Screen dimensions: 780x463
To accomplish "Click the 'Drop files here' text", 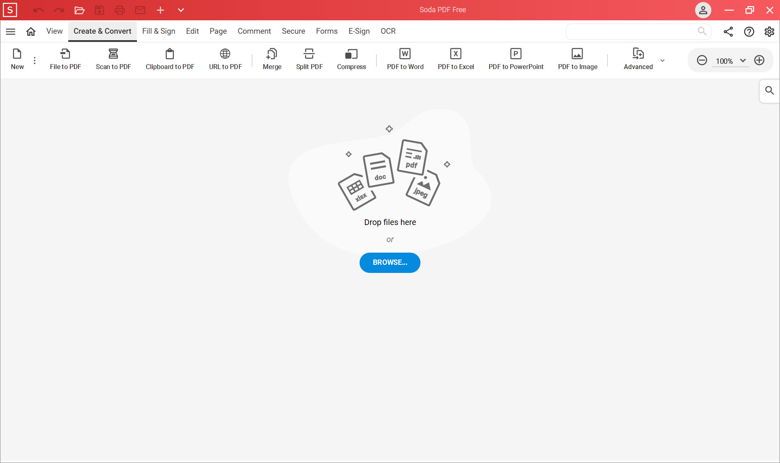I will click(390, 223).
